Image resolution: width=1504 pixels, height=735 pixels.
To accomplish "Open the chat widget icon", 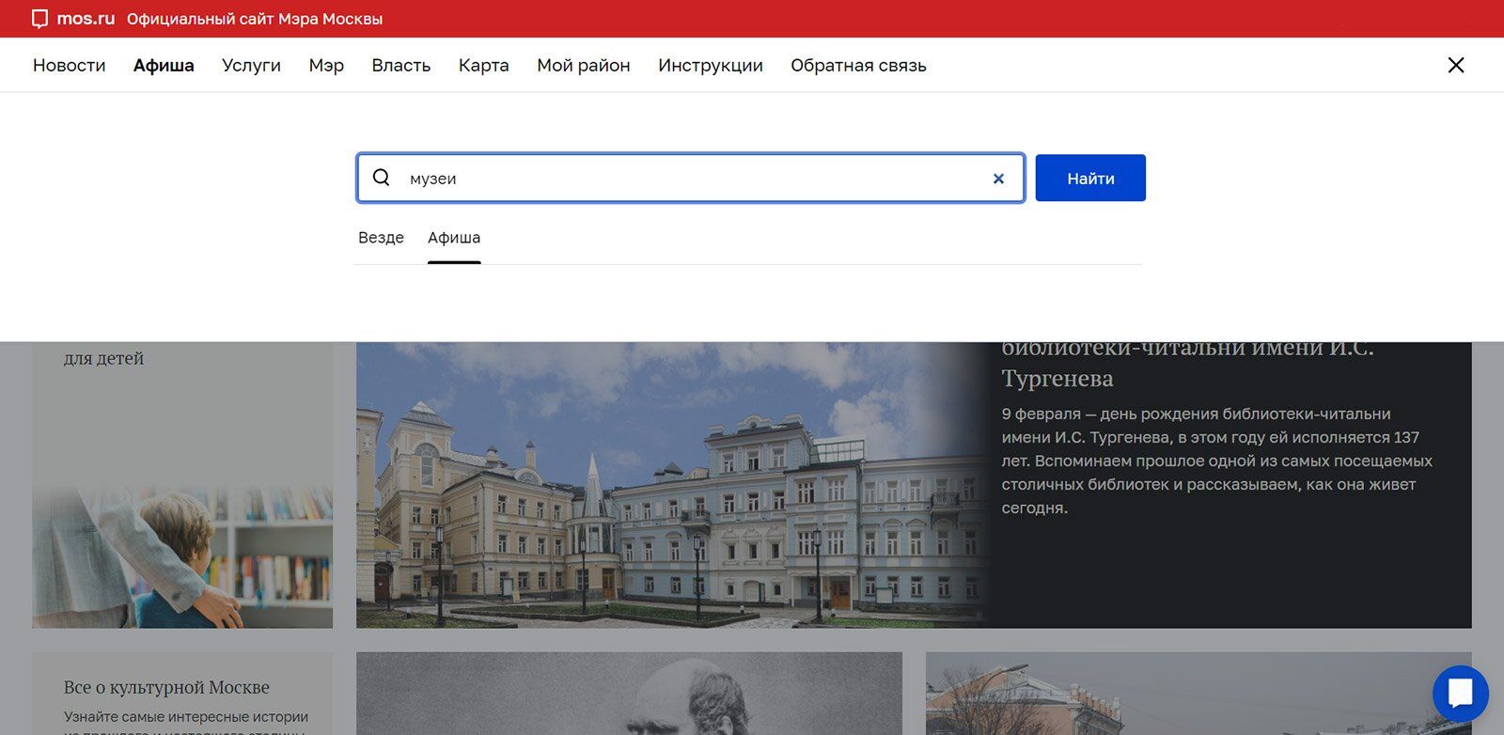I will (x=1460, y=694).
